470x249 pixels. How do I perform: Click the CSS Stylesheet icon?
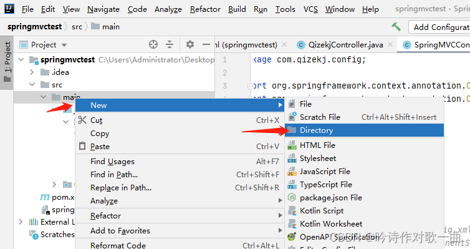292,159
